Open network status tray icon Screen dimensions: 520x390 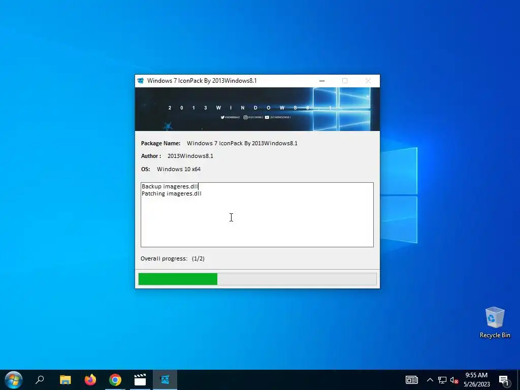point(442,380)
